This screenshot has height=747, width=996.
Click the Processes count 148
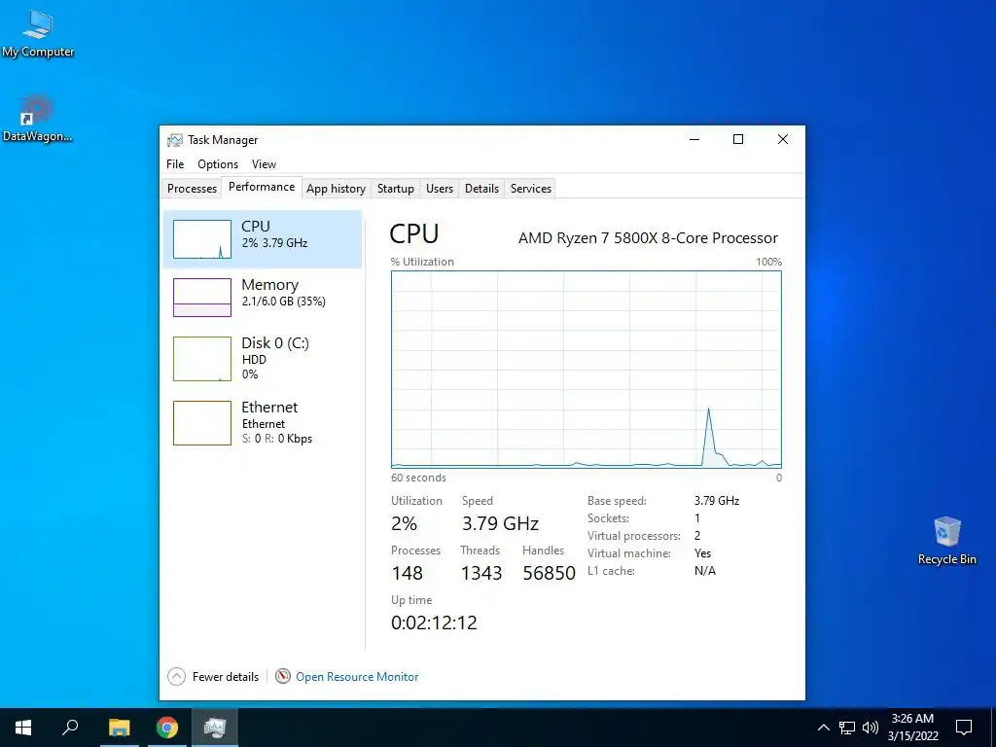tap(408, 573)
